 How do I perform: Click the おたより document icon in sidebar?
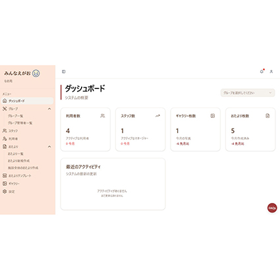tap(5, 146)
